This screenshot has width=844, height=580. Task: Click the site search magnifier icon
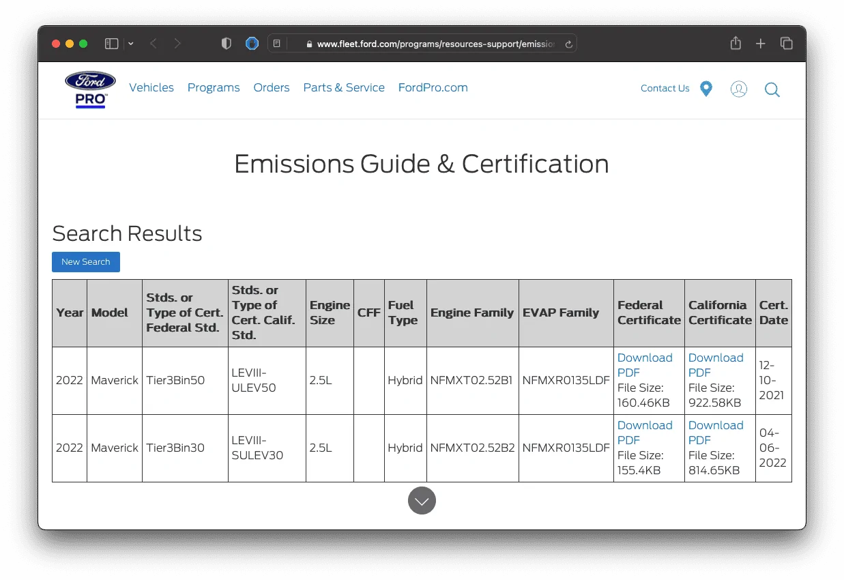pos(772,89)
